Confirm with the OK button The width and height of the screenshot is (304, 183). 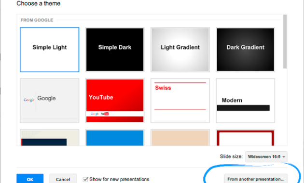coord(30,179)
